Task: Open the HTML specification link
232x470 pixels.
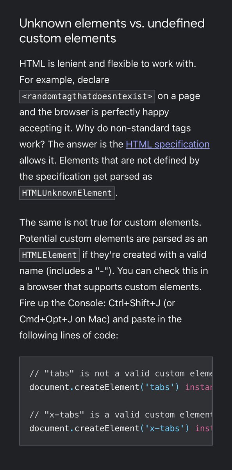Action: (x=168, y=145)
